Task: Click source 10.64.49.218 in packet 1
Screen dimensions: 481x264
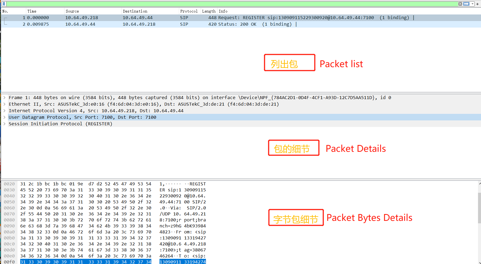Action: pyautogui.click(x=82, y=17)
